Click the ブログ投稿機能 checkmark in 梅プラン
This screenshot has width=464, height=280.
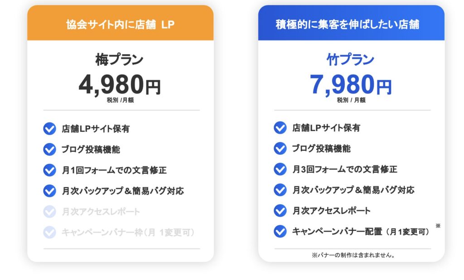(x=49, y=149)
